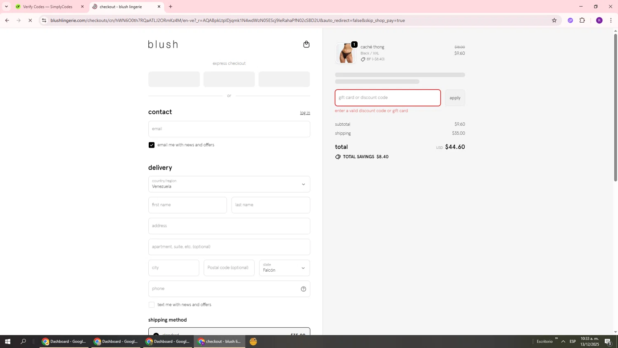Open a new browser tab
The height and width of the screenshot is (348, 618).
point(171,7)
